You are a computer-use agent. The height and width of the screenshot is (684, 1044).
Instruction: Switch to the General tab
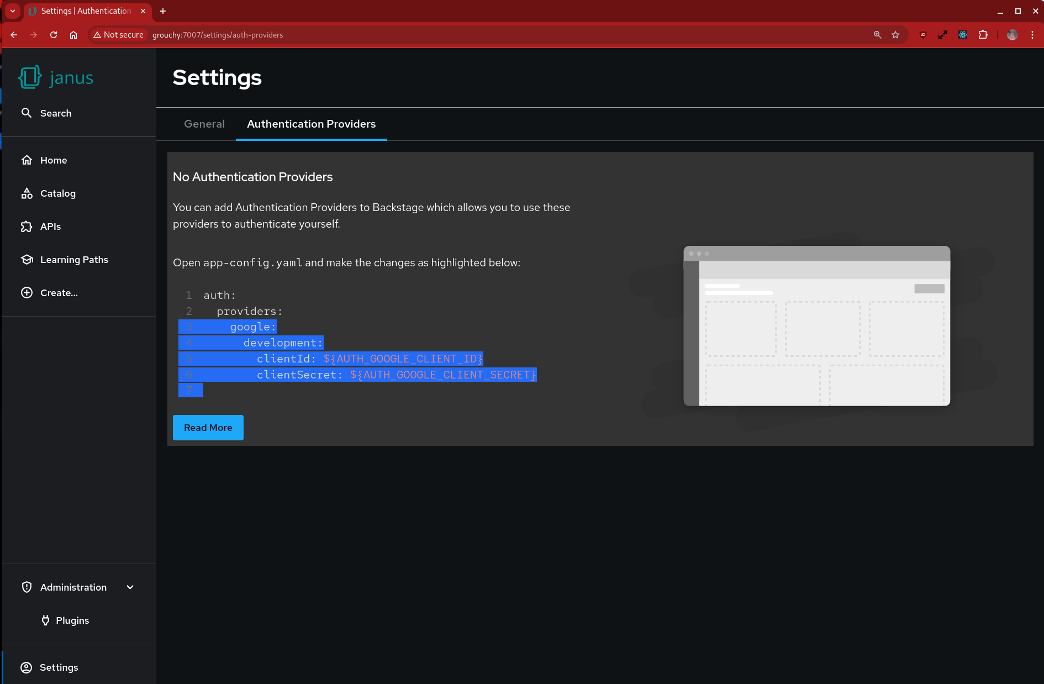pos(204,124)
